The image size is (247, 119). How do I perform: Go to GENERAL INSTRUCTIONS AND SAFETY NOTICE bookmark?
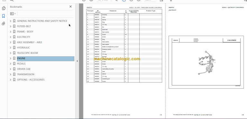pos(42,21)
